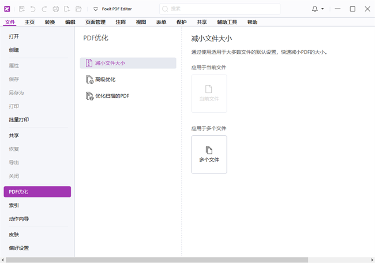Click the 多个文件 button
Image resolution: width=375 pixels, height=263 pixels.
click(x=209, y=154)
